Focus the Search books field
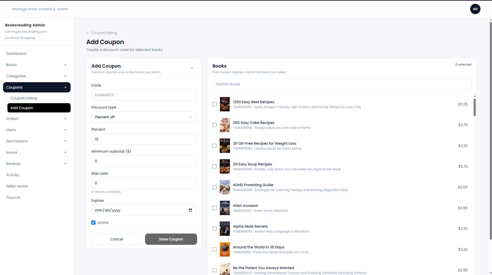The image size is (492, 275). click(342, 84)
